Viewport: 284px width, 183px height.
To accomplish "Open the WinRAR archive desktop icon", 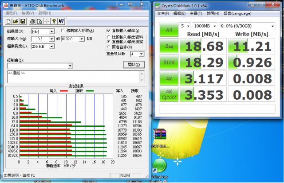I will point(160,134).
